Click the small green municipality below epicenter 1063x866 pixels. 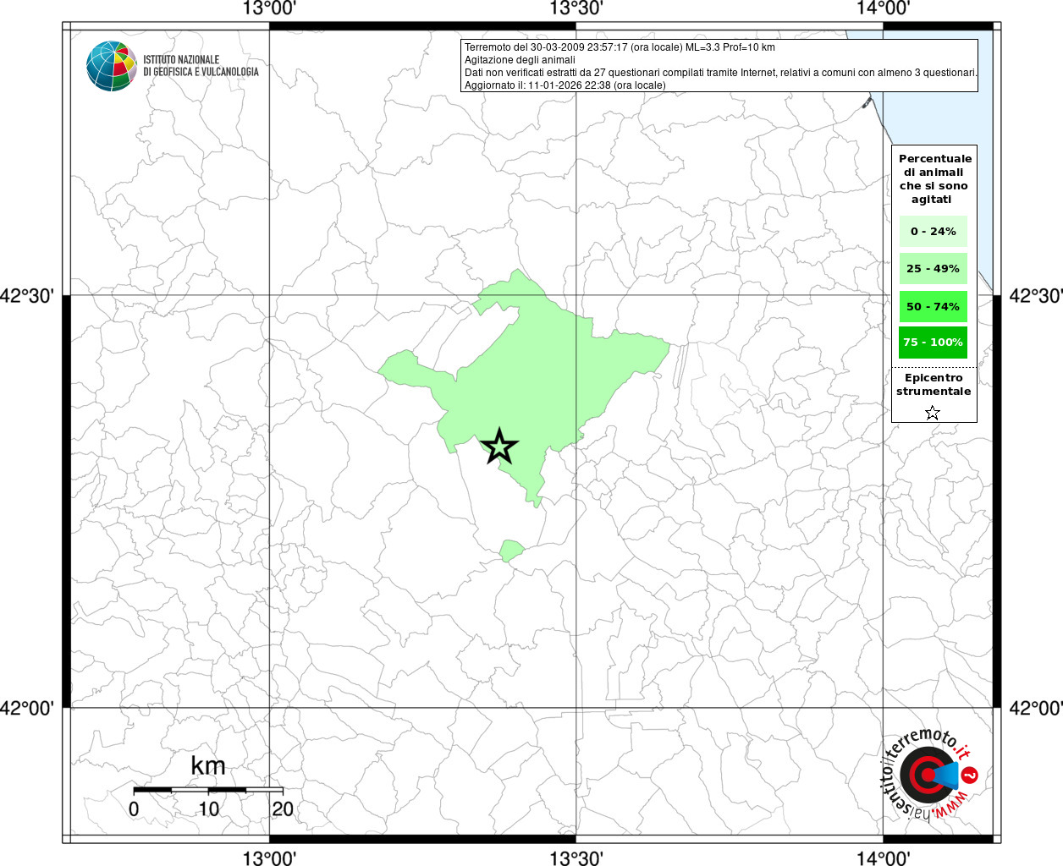pos(510,551)
